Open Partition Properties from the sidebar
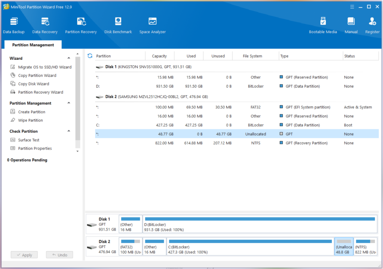Screen dimensions: 383x269 (x=35, y=148)
